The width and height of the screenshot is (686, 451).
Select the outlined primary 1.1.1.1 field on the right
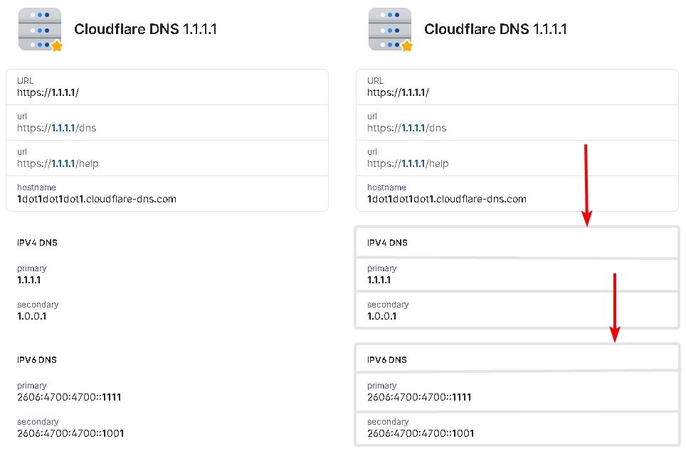(x=517, y=275)
